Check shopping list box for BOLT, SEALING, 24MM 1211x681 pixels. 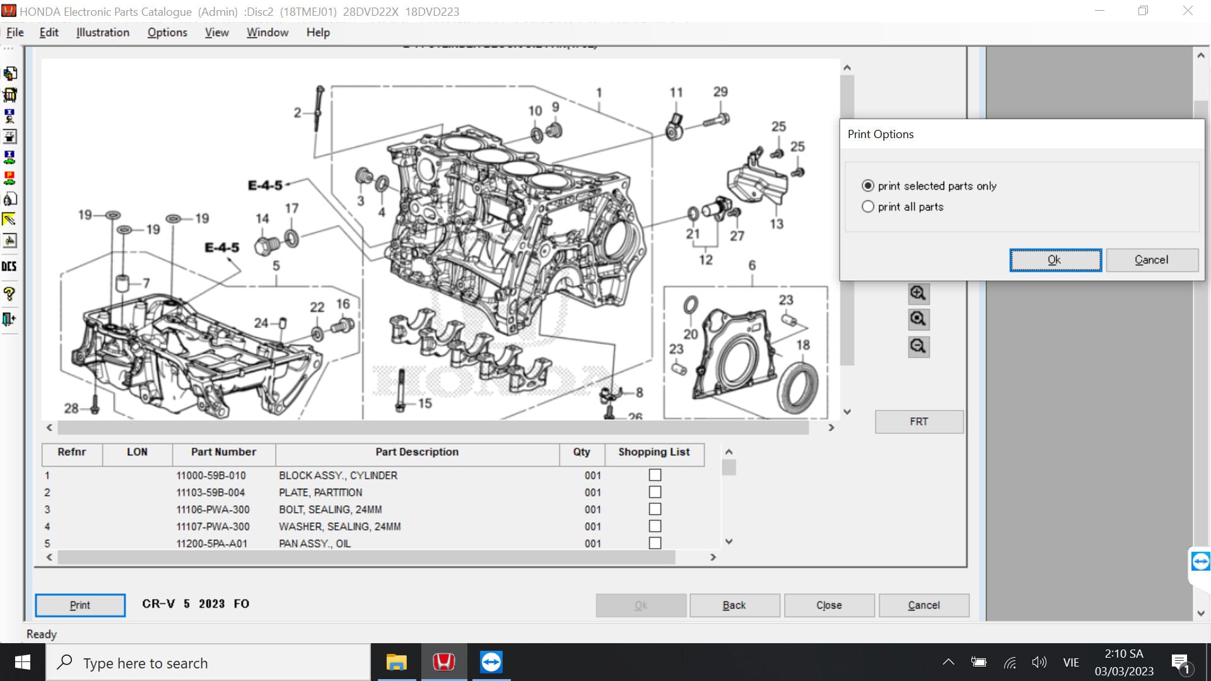coord(655,509)
